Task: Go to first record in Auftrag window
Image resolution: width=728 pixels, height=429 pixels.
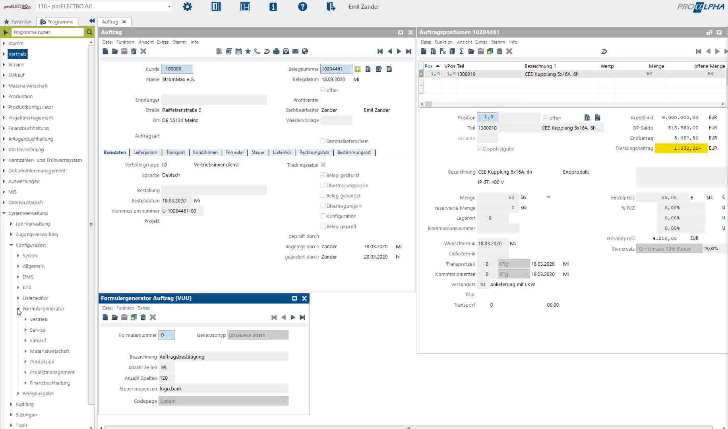Action: coord(380,51)
